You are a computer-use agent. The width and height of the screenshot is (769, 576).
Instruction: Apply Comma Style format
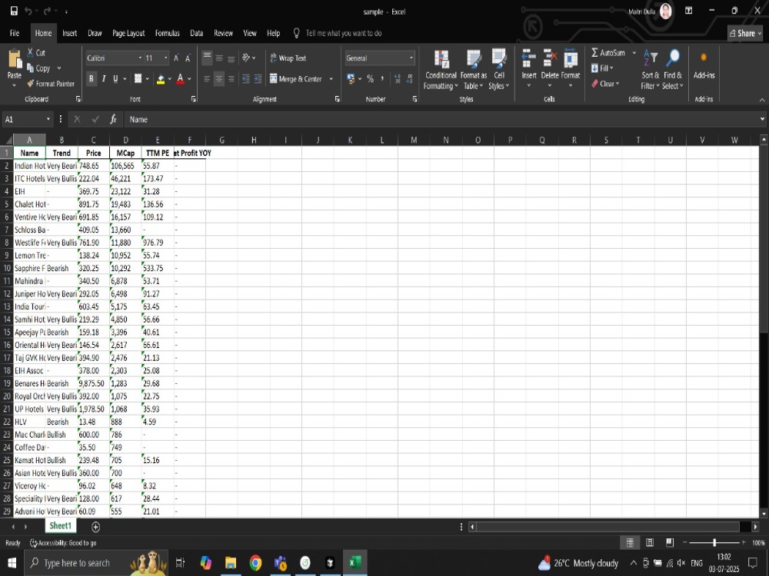382,78
